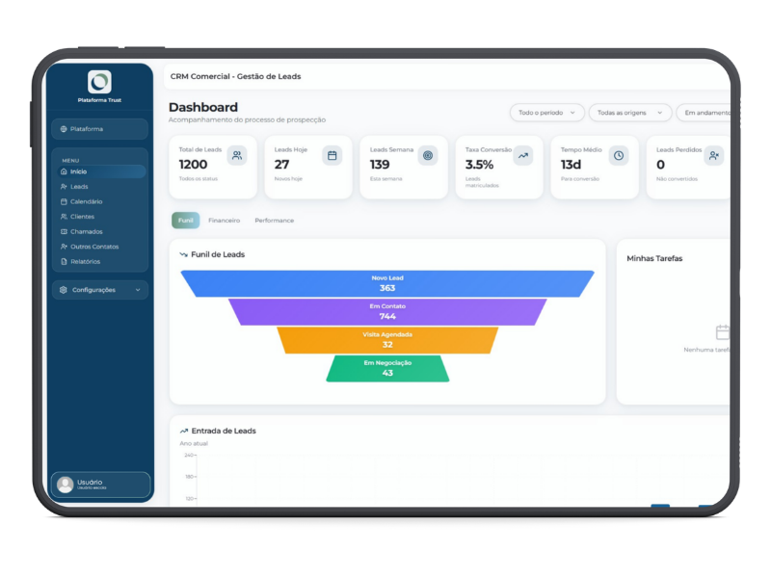Click the Em Contato funnel stage
The height and width of the screenshot is (578, 771).
387,312
